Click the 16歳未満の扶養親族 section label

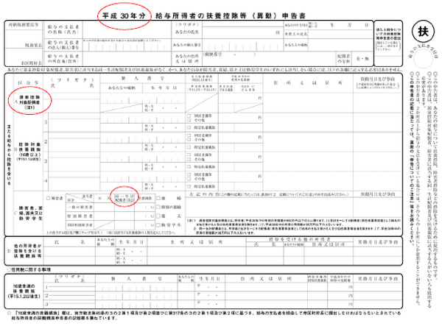[x=24, y=291]
